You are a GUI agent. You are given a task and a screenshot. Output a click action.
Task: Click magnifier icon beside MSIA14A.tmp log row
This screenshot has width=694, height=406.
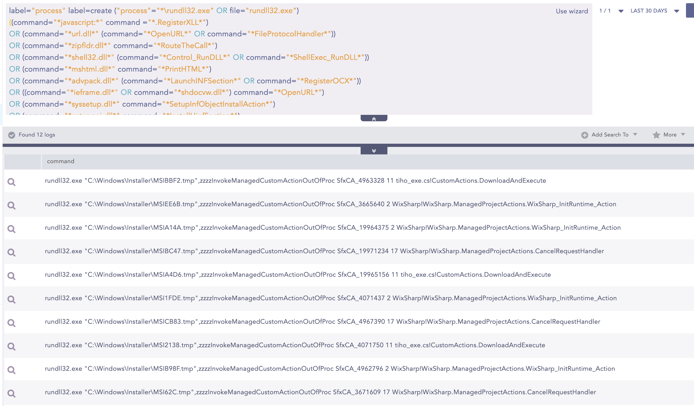click(11, 229)
